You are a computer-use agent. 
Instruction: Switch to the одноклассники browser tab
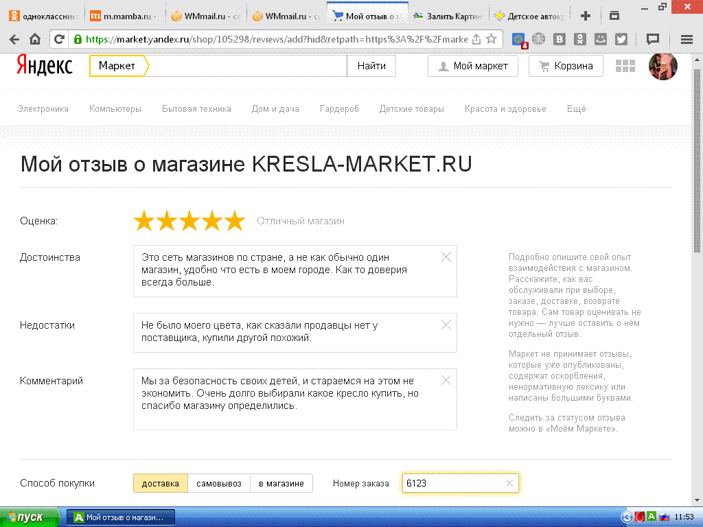(x=45, y=16)
